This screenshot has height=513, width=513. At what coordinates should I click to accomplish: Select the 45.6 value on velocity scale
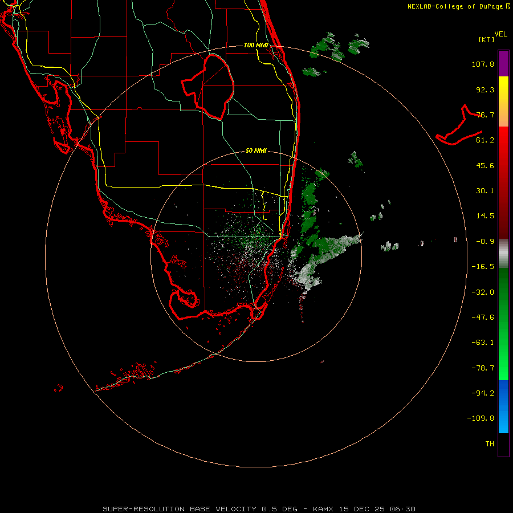[x=485, y=165]
